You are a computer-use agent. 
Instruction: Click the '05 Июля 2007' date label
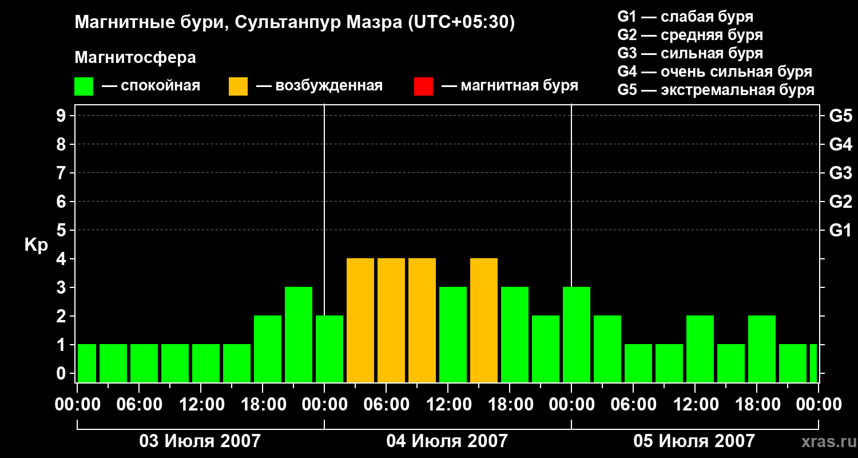(x=694, y=441)
